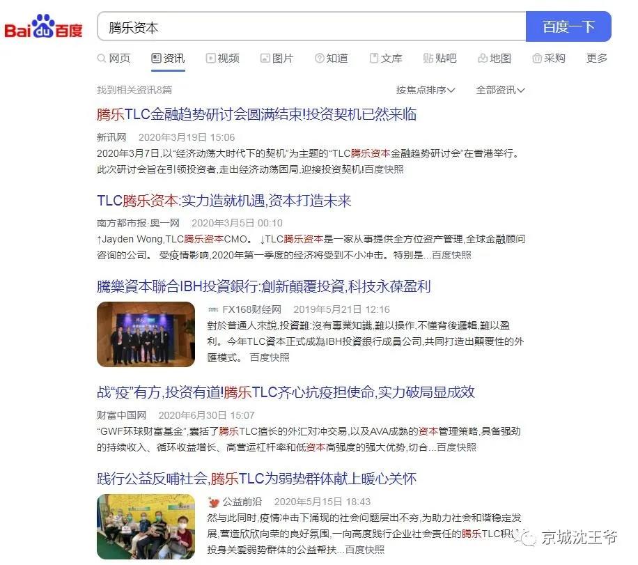Click 百度快照 under the FX168财经网 result

pyautogui.click(x=270, y=357)
